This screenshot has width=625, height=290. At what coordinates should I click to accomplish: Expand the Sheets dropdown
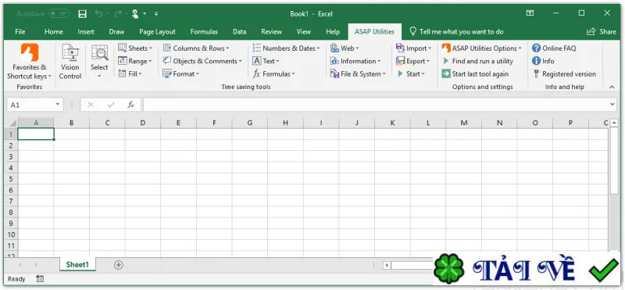135,48
